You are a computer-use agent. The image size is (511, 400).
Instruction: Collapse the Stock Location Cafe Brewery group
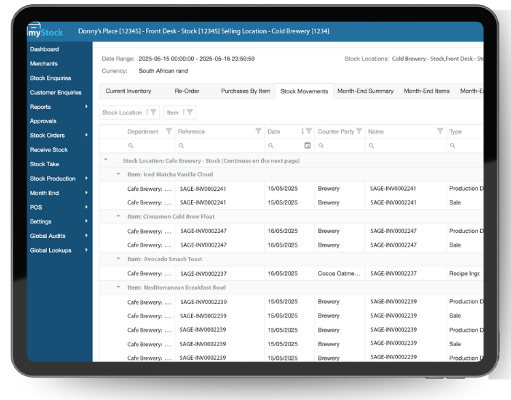pyautogui.click(x=106, y=161)
